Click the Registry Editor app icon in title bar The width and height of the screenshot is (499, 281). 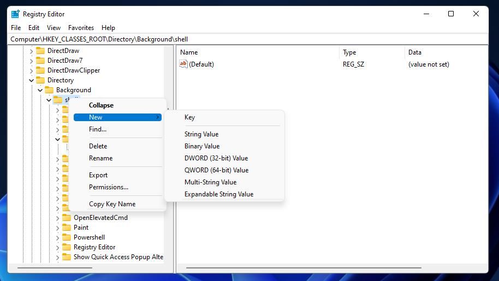click(x=15, y=14)
